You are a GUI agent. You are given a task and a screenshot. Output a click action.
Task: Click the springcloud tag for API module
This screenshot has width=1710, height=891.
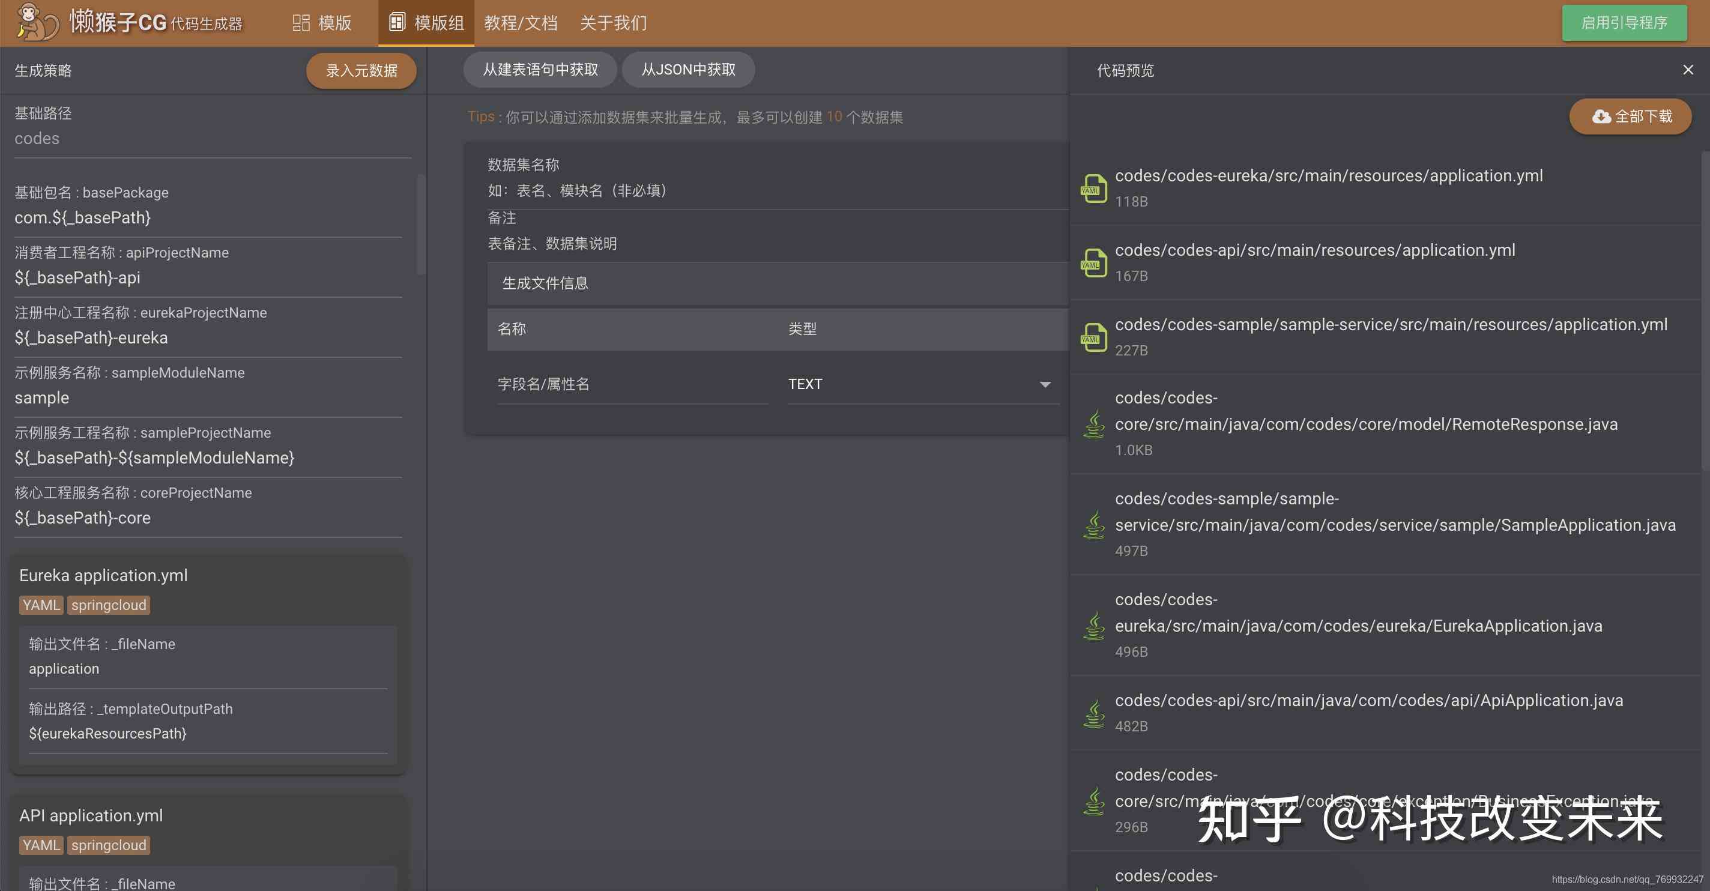(x=107, y=845)
